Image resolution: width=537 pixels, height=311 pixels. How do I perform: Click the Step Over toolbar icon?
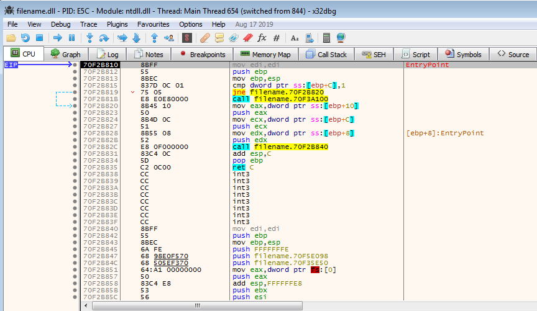(104, 38)
